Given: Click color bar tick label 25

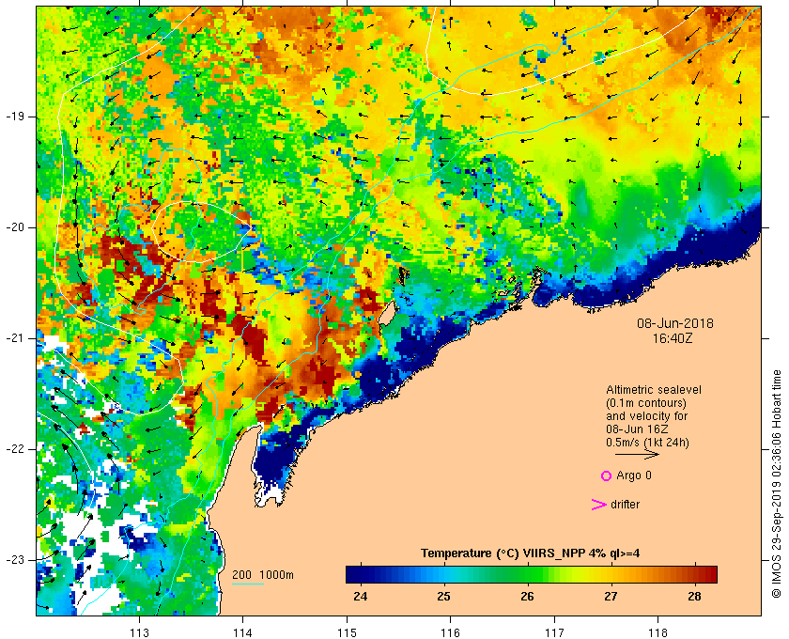Looking at the screenshot, I should 443,596.
